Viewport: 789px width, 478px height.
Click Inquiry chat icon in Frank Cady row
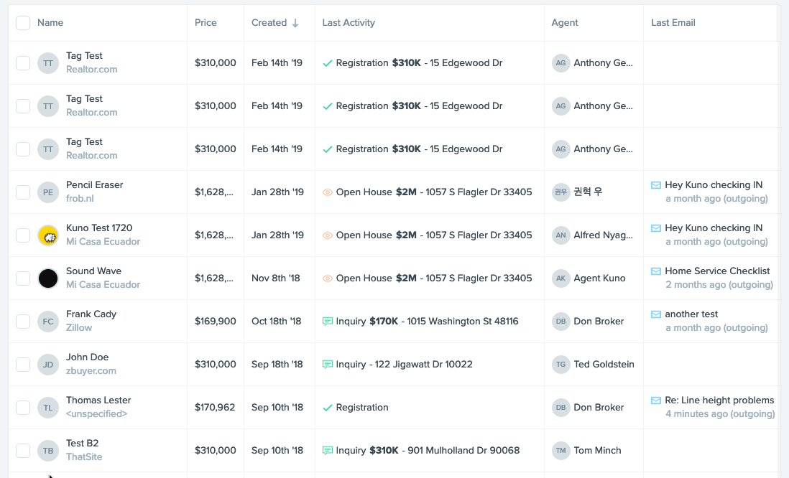[x=328, y=322]
